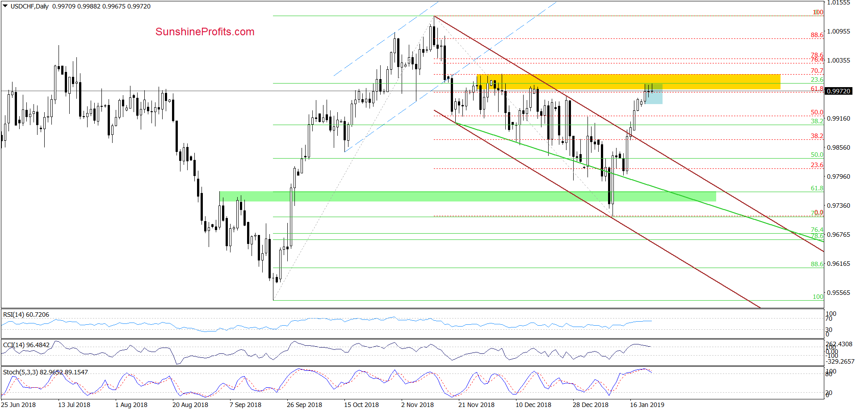The width and height of the screenshot is (856, 411).
Task: Select the current price label 0.99720
Action: point(839,91)
